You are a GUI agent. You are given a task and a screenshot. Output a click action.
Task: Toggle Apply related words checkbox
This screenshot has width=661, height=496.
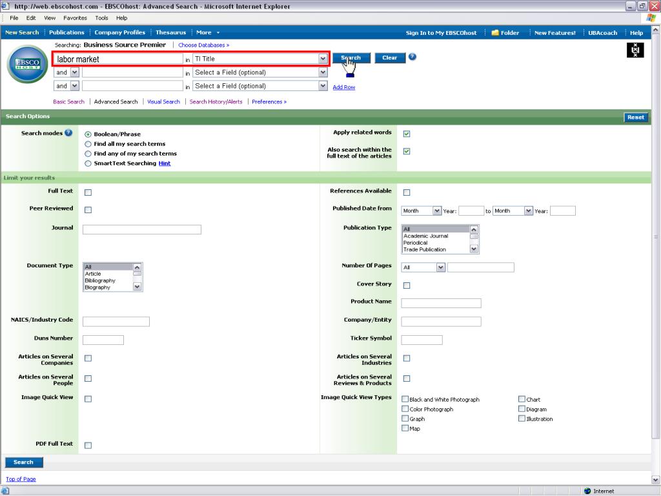pyautogui.click(x=407, y=134)
